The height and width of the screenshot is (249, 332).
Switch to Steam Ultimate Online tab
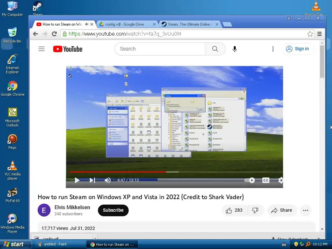[189, 24]
